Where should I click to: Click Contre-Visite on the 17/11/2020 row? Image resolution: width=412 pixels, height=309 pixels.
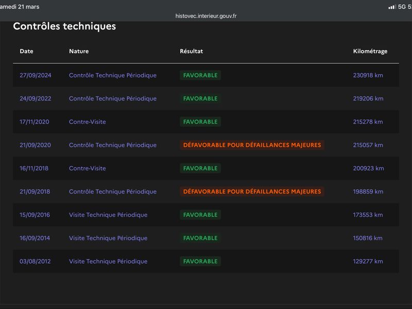point(87,122)
